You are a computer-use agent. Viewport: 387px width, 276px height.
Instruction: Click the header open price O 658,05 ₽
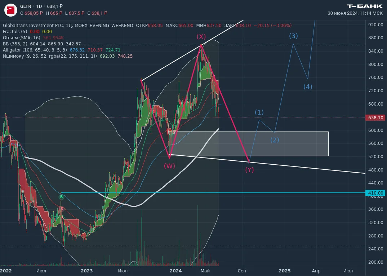click(31, 13)
